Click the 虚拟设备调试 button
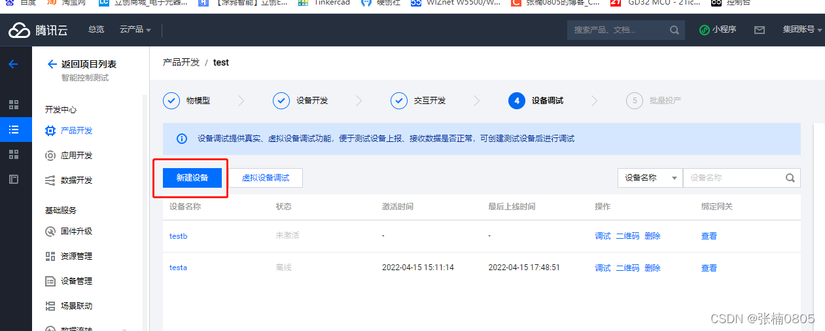 click(266, 178)
